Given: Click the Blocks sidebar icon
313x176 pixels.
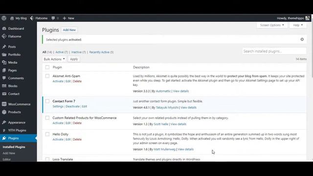Looking at the screenshot, I should (4, 86).
